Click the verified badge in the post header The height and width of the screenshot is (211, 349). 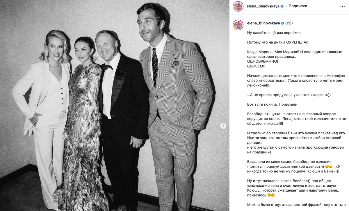click(282, 6)
